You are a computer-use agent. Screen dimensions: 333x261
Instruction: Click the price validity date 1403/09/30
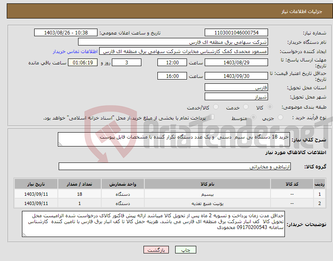pyautogui.click(x=236, y=76)
